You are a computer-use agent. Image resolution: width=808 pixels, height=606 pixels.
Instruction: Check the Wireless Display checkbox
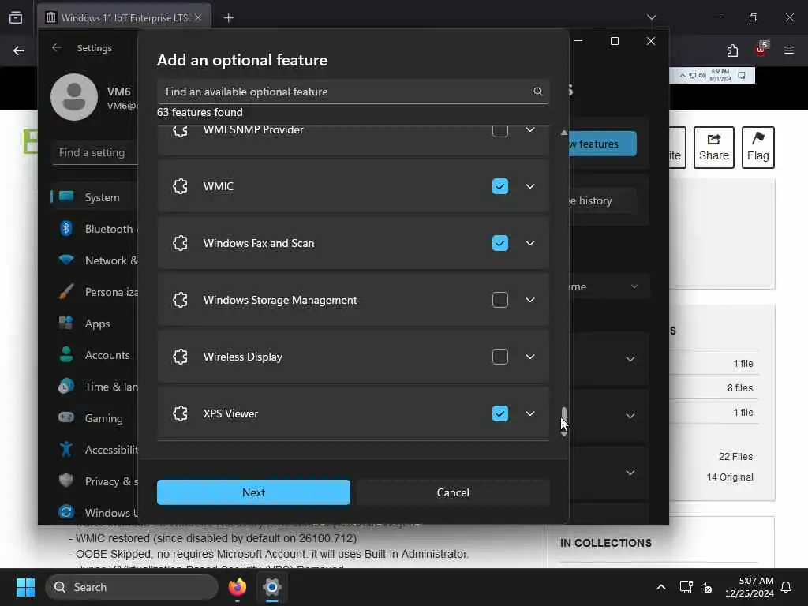coord(499,357)
